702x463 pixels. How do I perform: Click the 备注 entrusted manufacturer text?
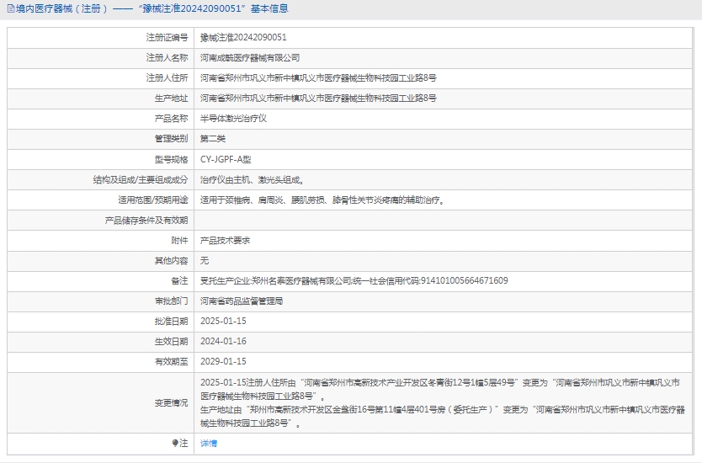354,280
